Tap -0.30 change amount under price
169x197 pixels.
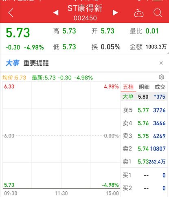pos(13,48)
